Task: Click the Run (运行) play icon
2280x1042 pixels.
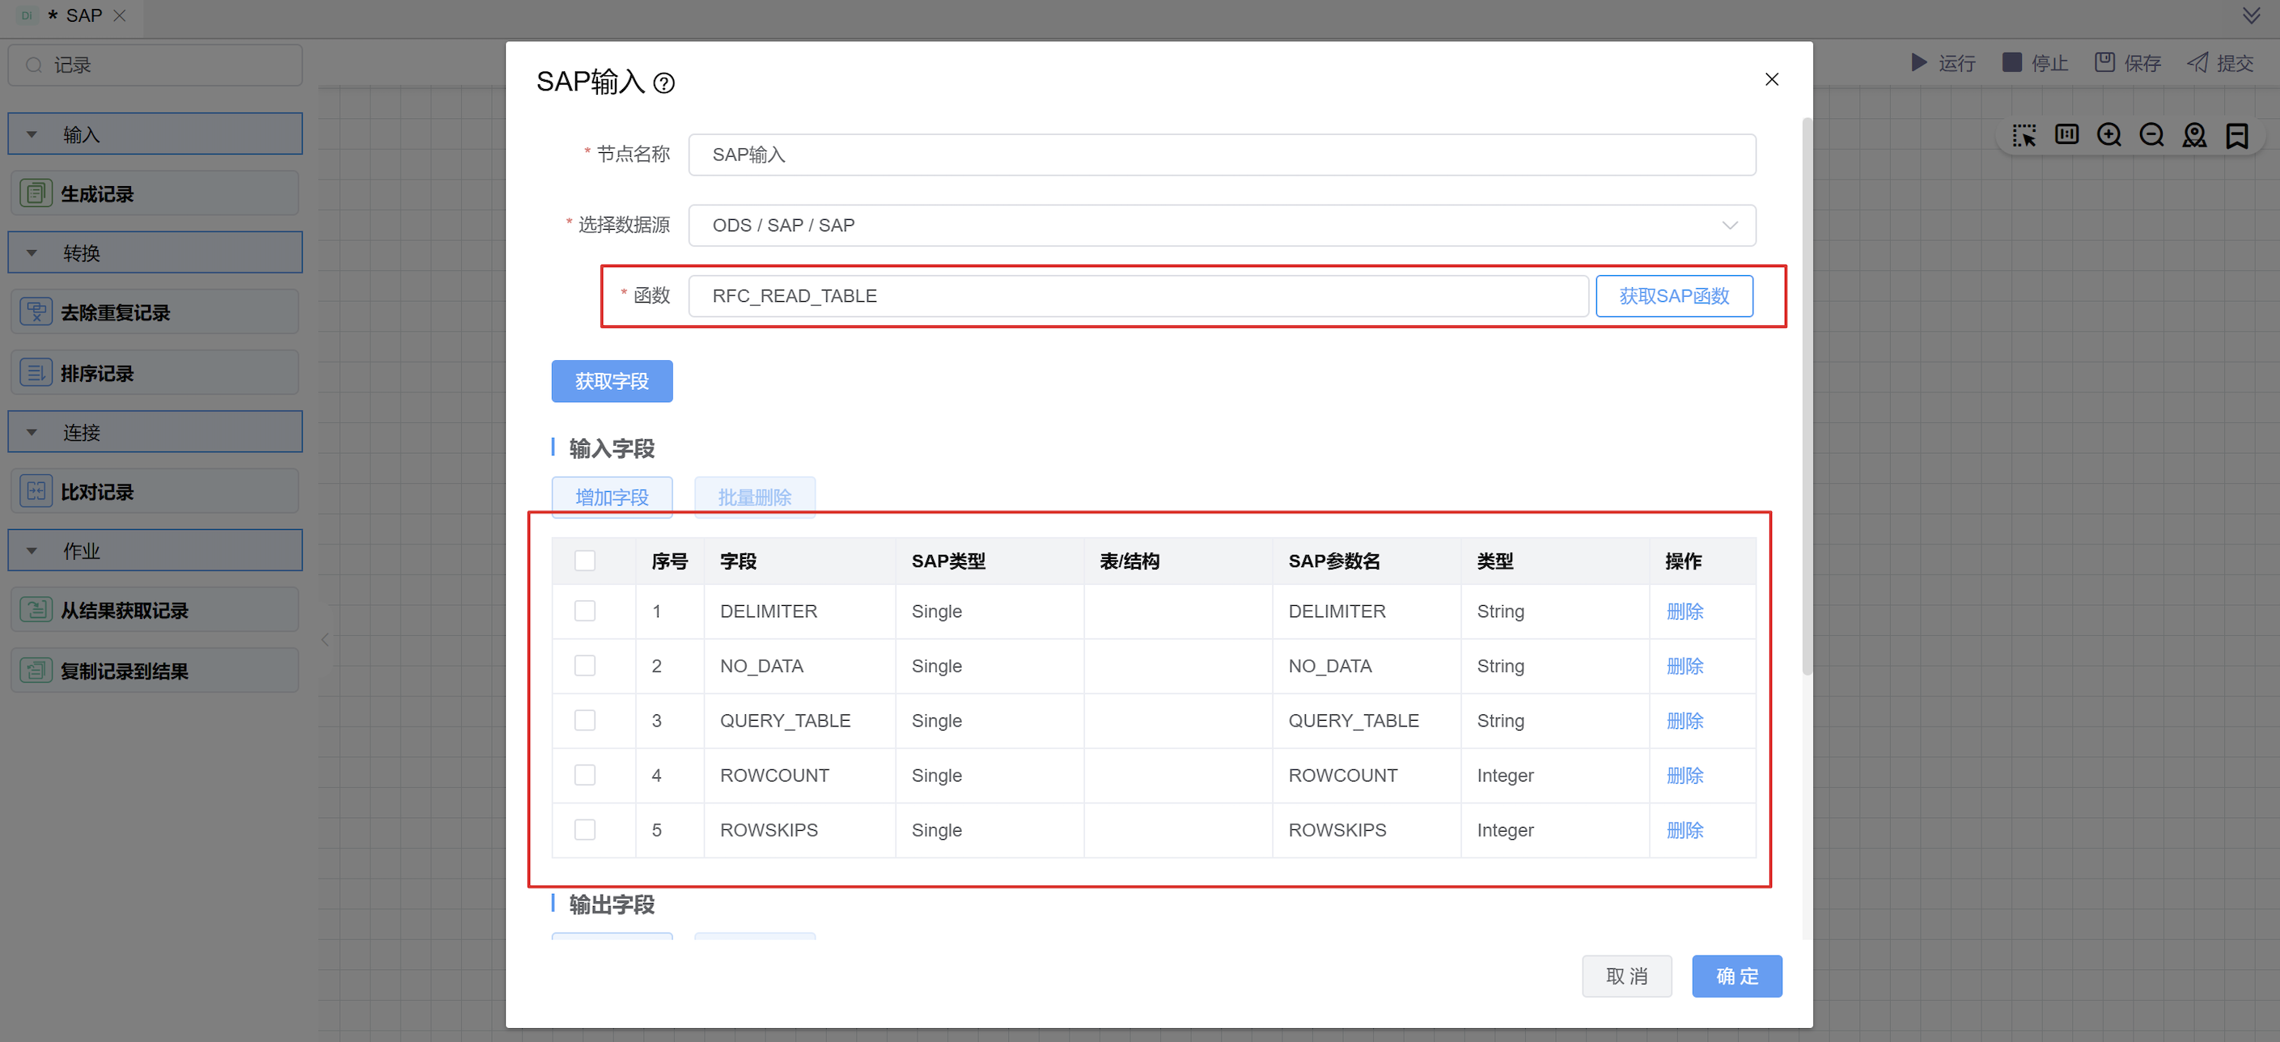Action: point(1918,63)
